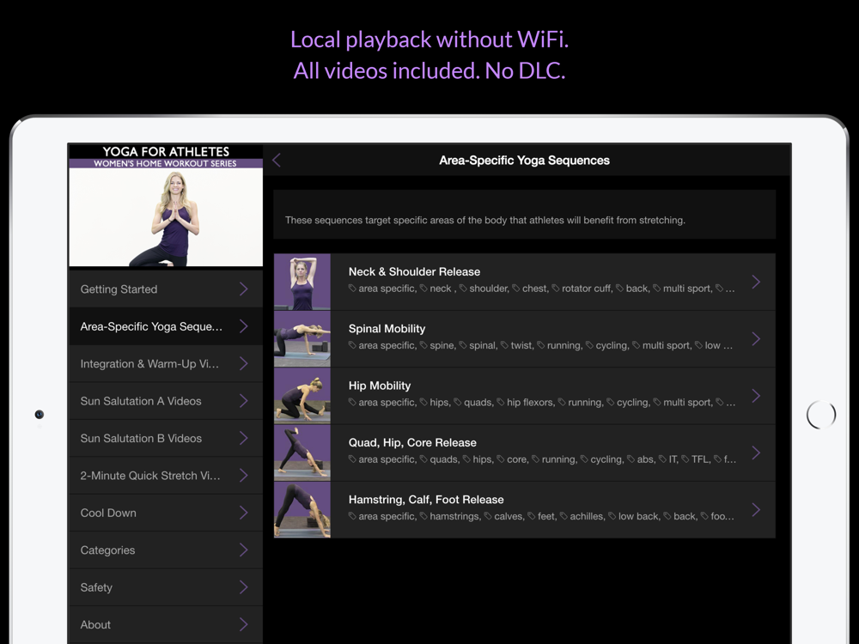Screen dimensions: 859x644
Task: Open Quad, Hip, Core Release thumbnail
Action: pyautogui.click(x=302, y=453)
